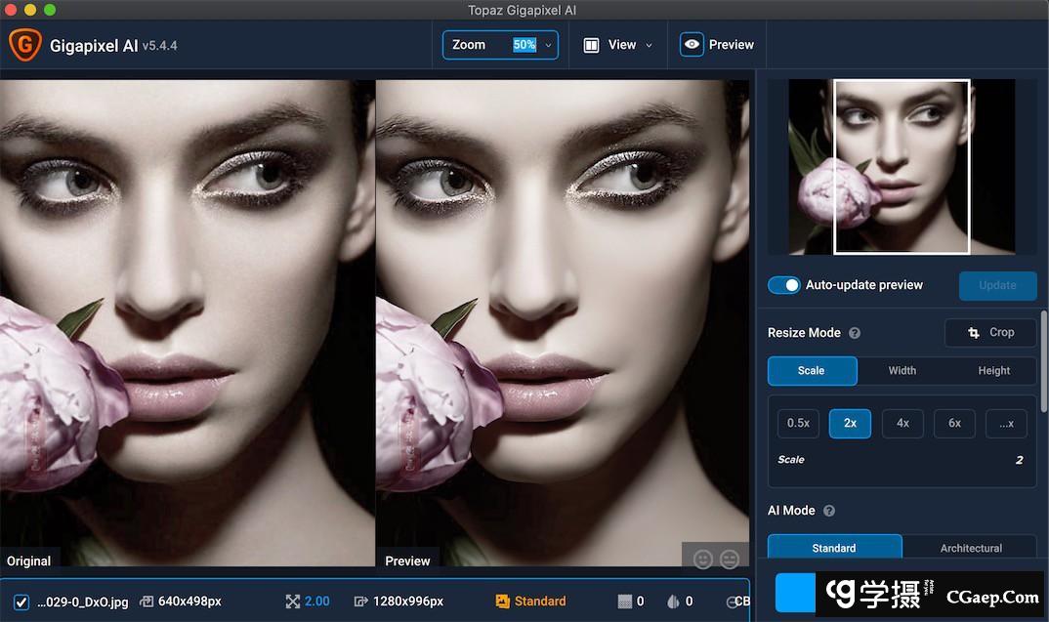Click the happy face feedback icon

pyautogui.click(x=702, y=560)
